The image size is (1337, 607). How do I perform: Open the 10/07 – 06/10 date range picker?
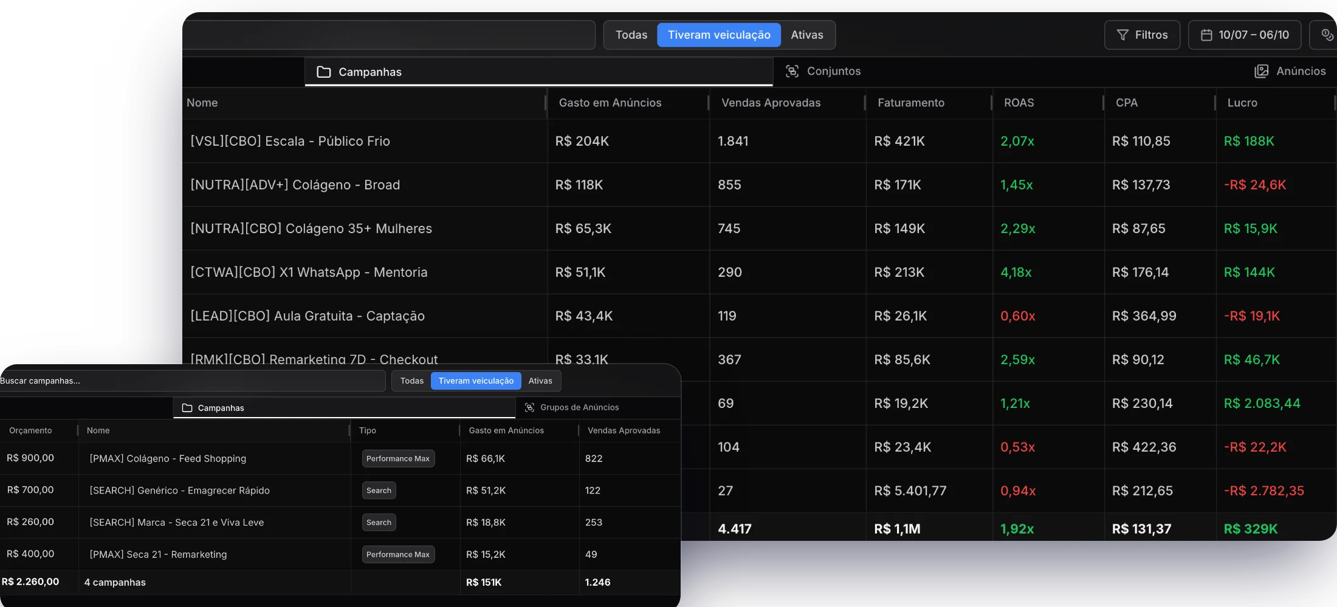pyautogui.click(x=1245, y=35)
